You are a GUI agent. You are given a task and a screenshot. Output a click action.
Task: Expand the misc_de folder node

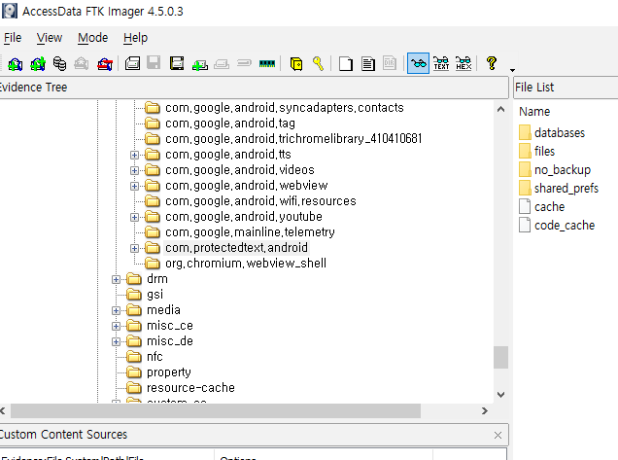point(116,342)
